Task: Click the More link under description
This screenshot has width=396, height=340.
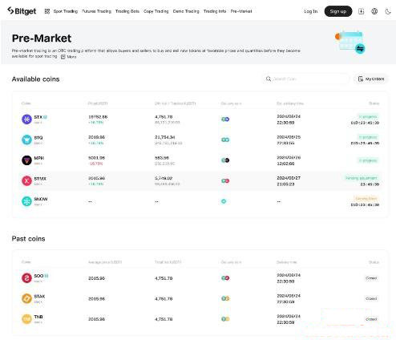Action: pyautogui.click(x=69, y=57)
